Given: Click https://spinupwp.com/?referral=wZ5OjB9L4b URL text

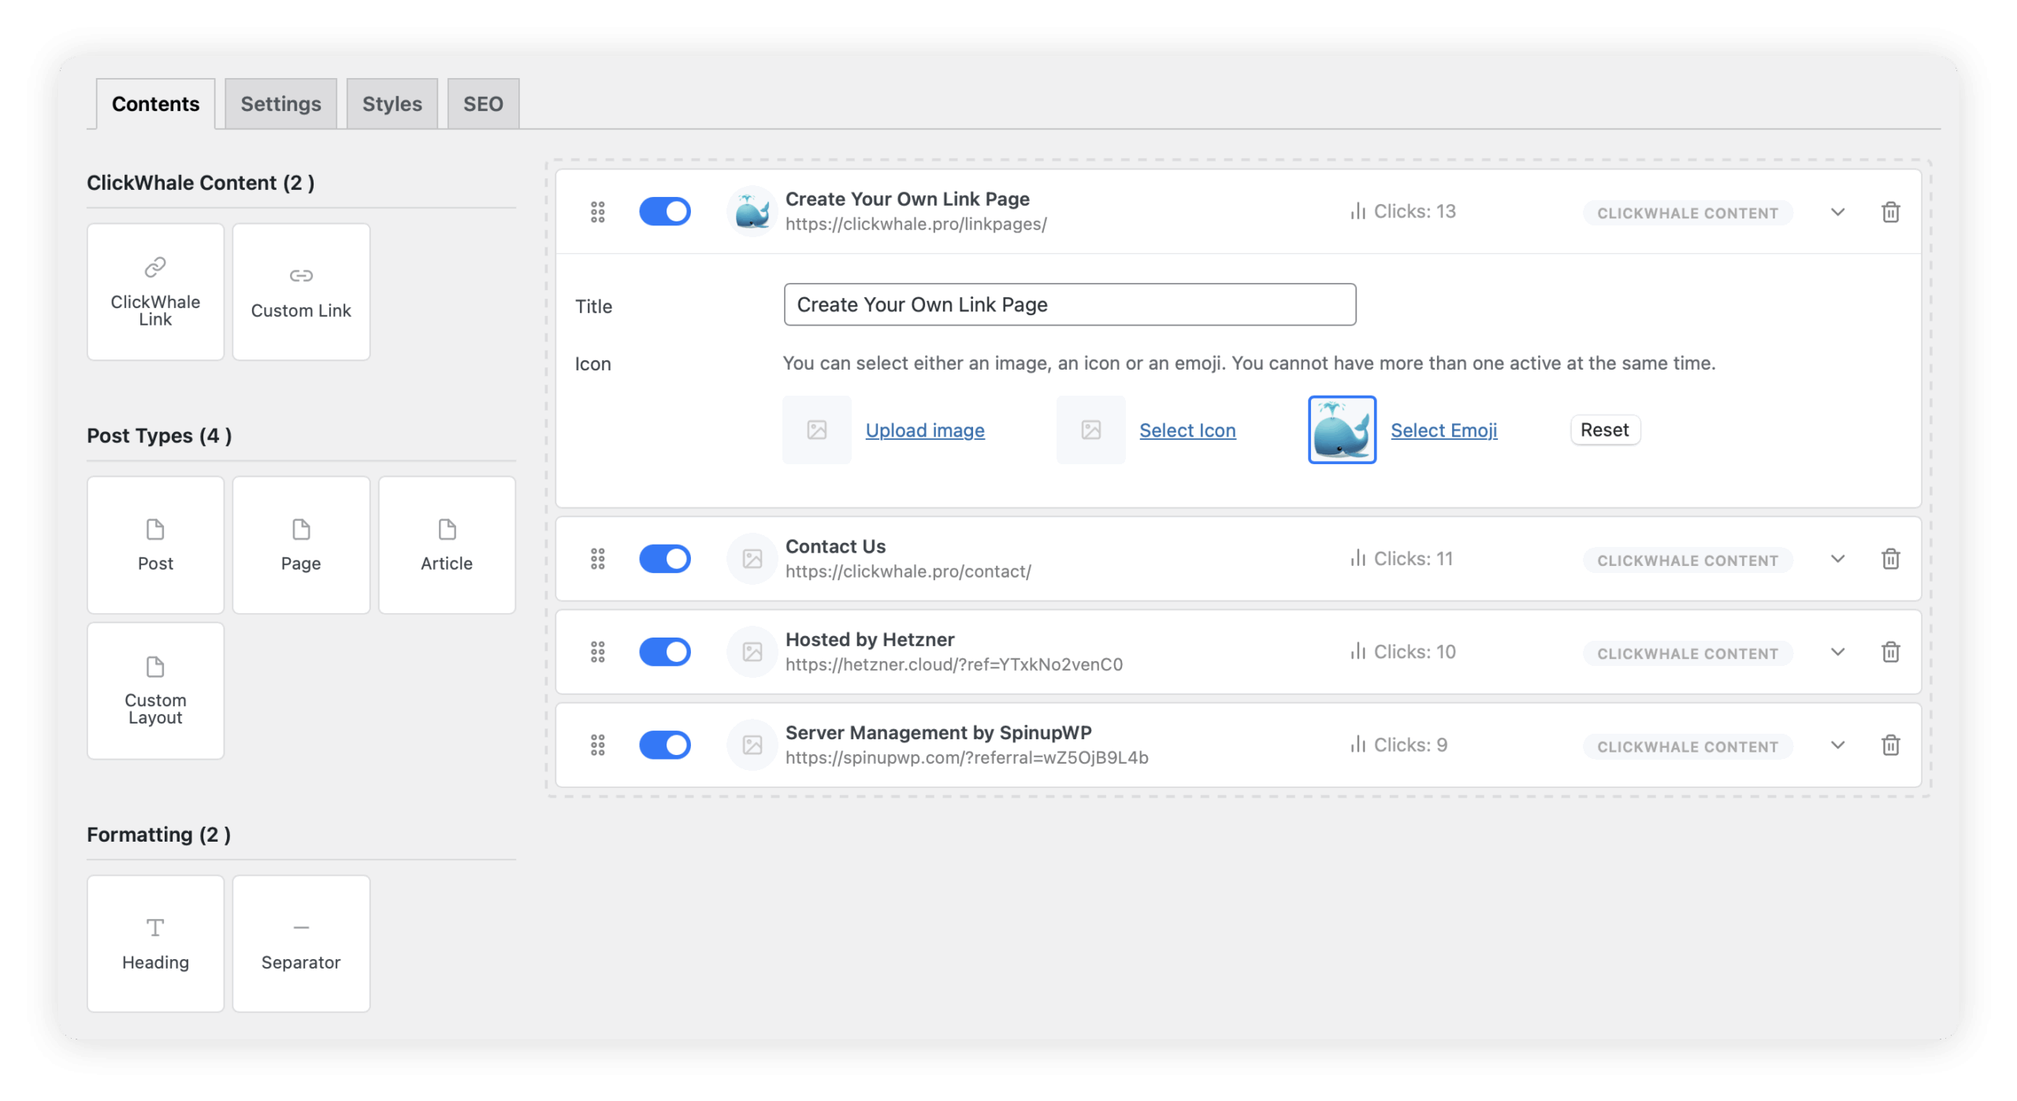Looking at the screenshot, I should (x=967, y=757).
